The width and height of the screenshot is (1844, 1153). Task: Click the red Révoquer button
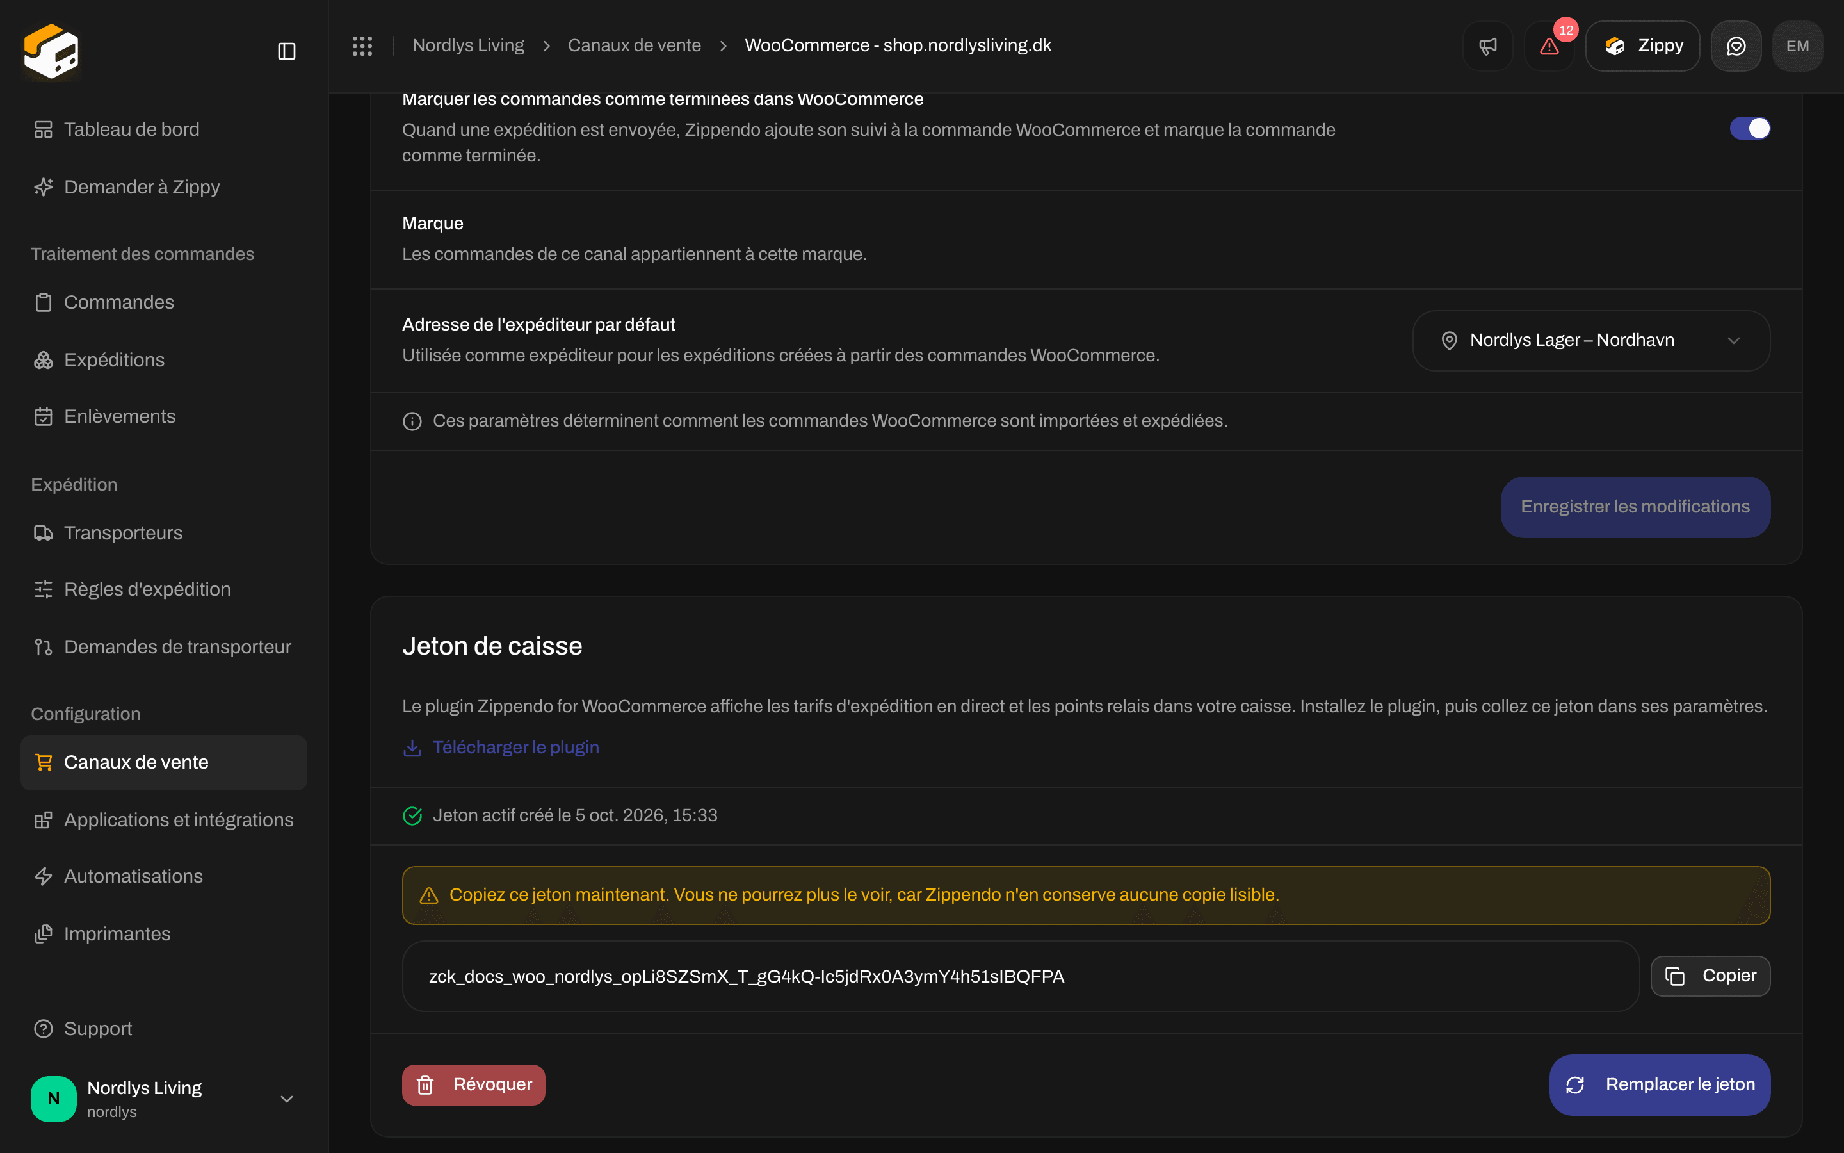coord(473,1084)
